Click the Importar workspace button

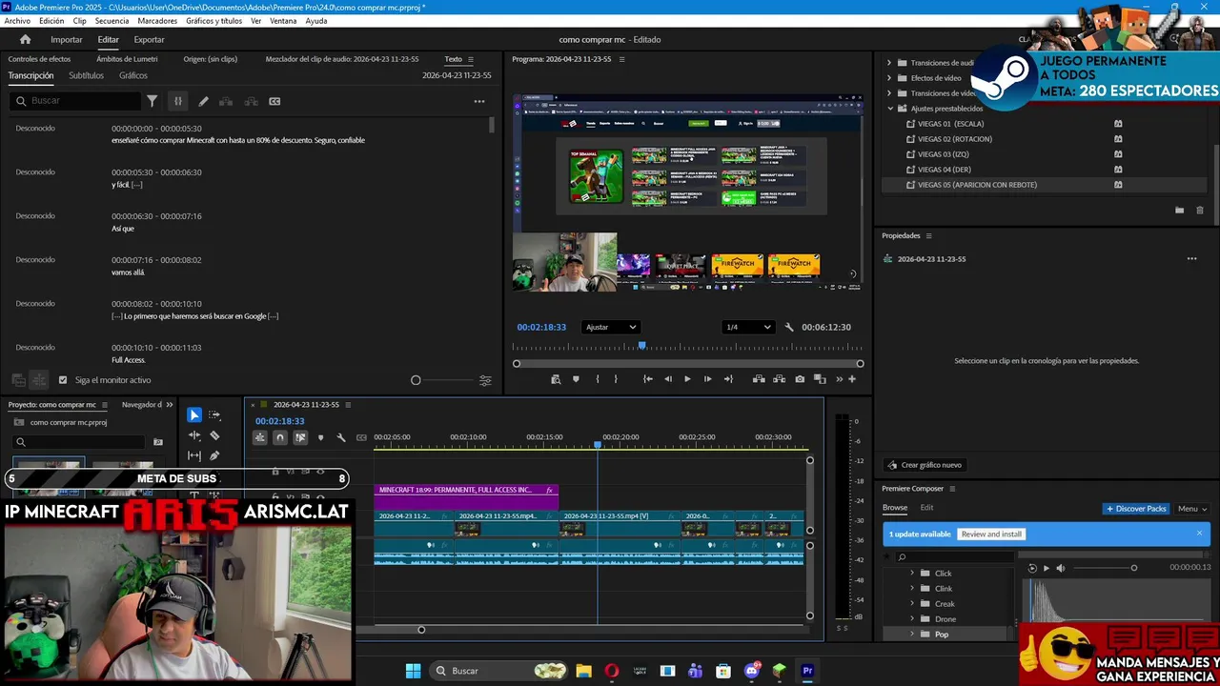(x=67, y=40)
